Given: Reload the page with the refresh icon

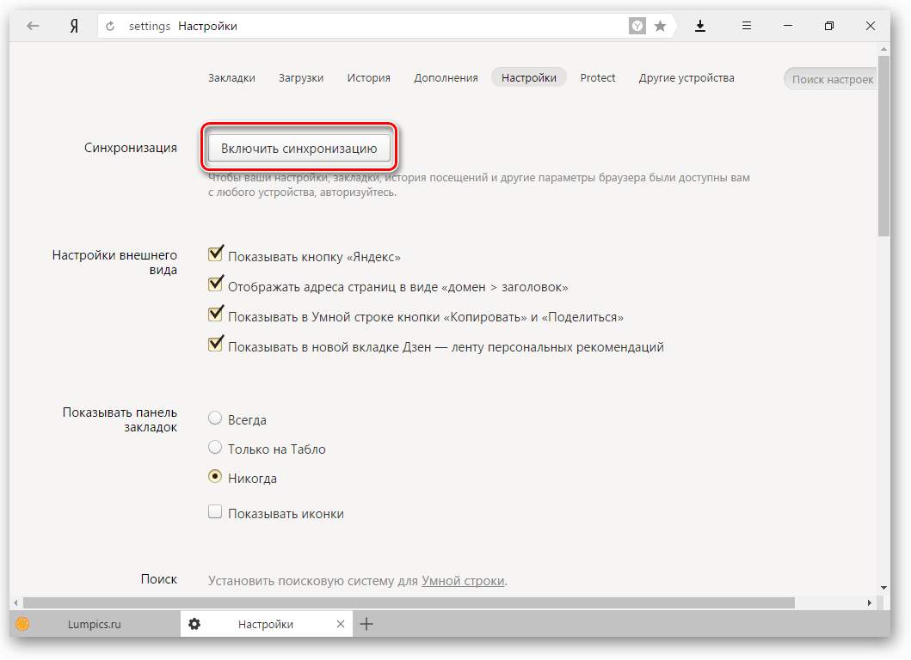Looking at the screenshot, I should pos(110,27).
